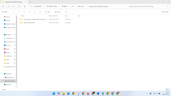The image size is (171, 96).
Task: Expand chevron after Mi Curso breadcrumb
Action: (x=86, y=6)
